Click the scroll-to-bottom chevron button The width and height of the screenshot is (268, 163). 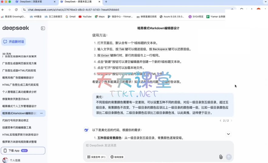[x=228, y=134]
